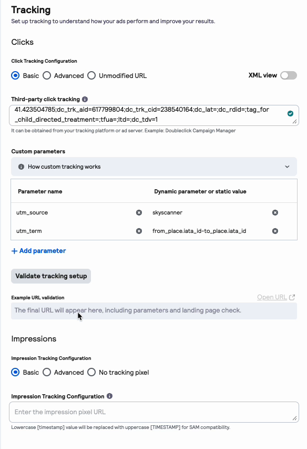Click info icon next to Impression Tracking Configuration
This screenshot has height=449, width=307.
[110, 396]
